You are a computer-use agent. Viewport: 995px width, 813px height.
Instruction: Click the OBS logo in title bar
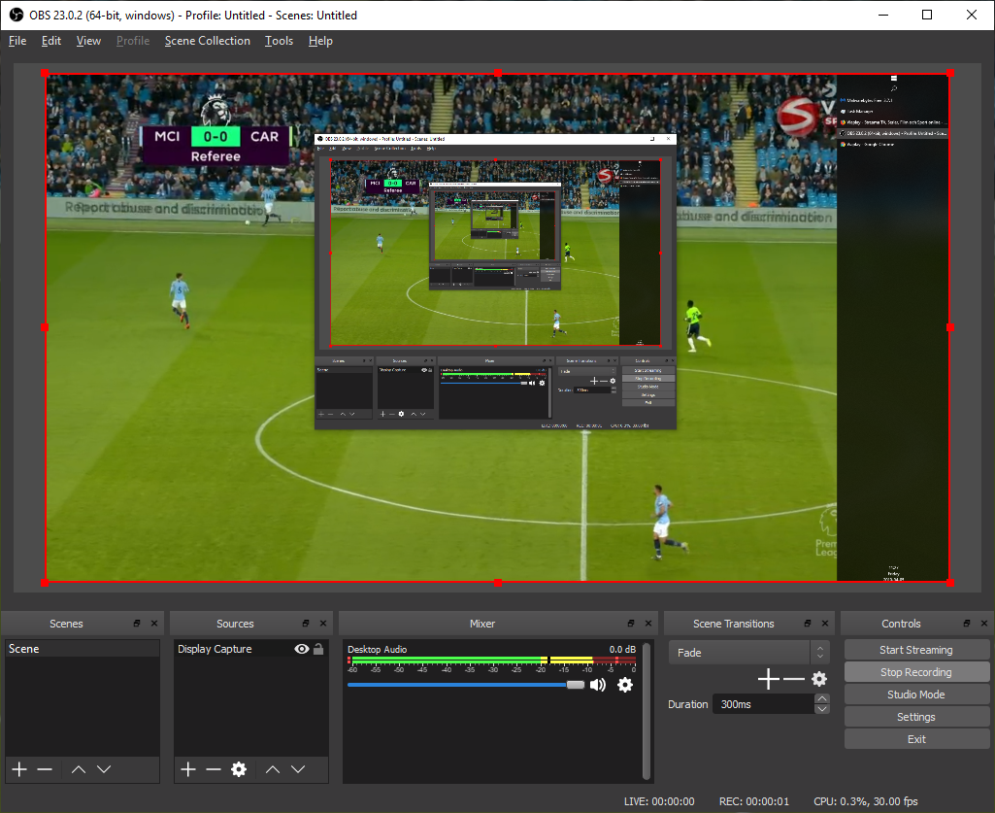coord(16,15)
